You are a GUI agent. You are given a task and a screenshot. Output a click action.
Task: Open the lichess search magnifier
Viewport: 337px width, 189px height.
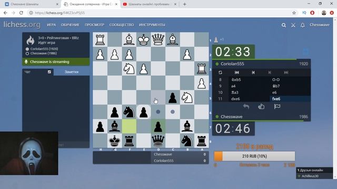tap(284, 25)
